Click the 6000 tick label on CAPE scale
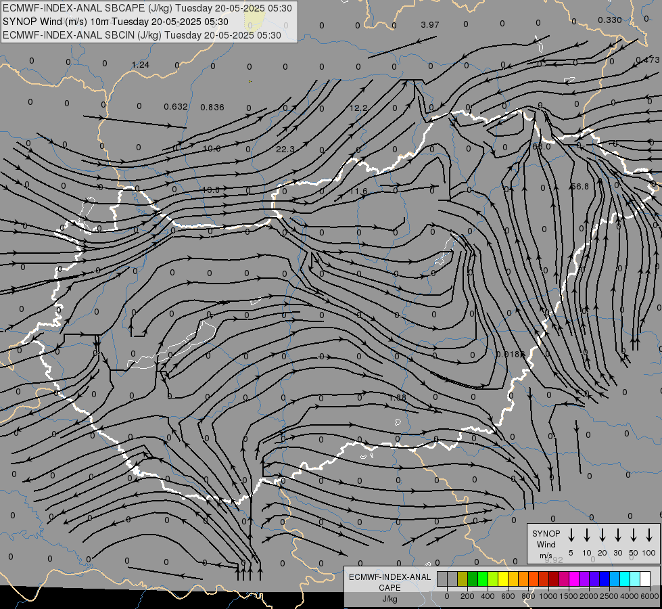 (650, 596)
